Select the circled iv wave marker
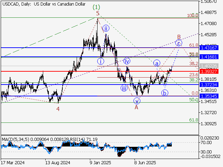223x167 pixels. pyautogui.click(x=127, y=62)
